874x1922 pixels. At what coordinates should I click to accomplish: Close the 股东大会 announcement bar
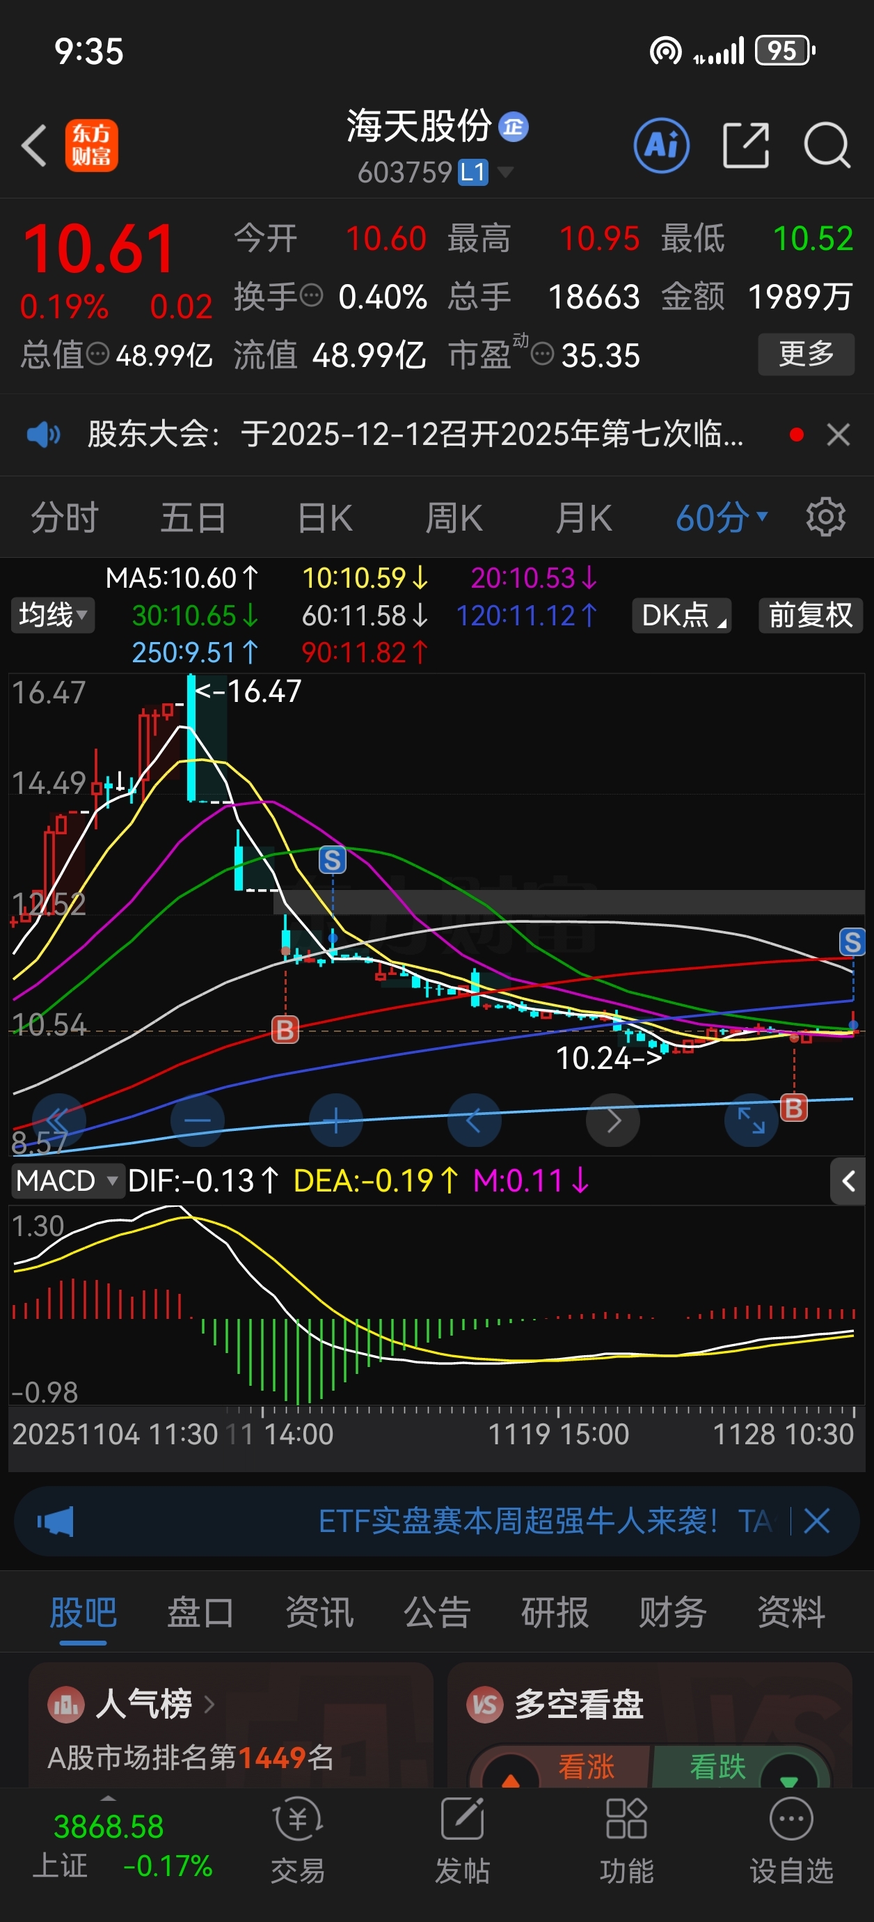pos(839,435)
